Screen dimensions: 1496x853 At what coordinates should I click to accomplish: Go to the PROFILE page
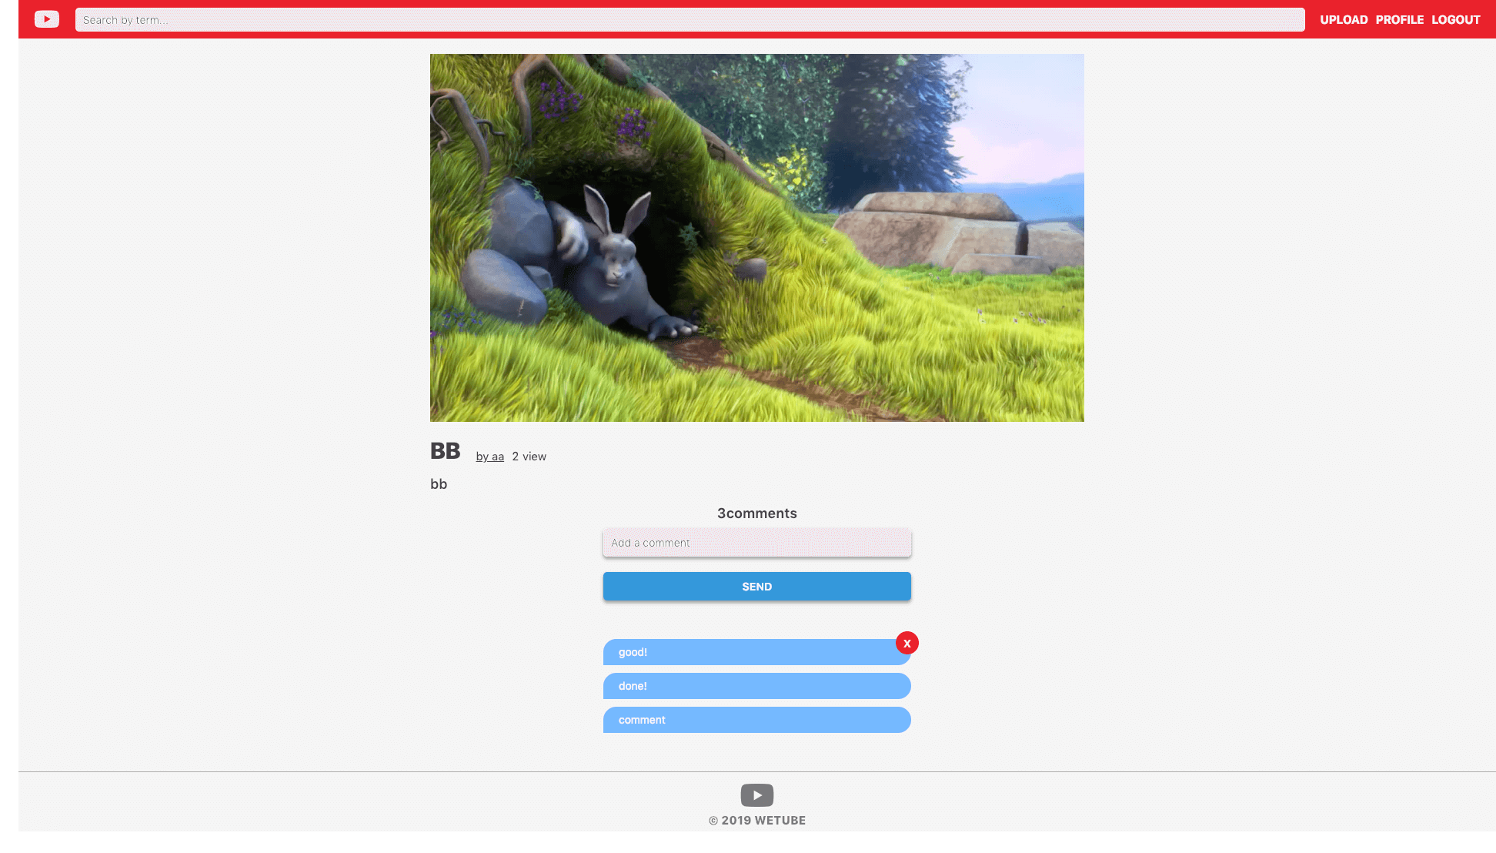tap(1399, 20)
